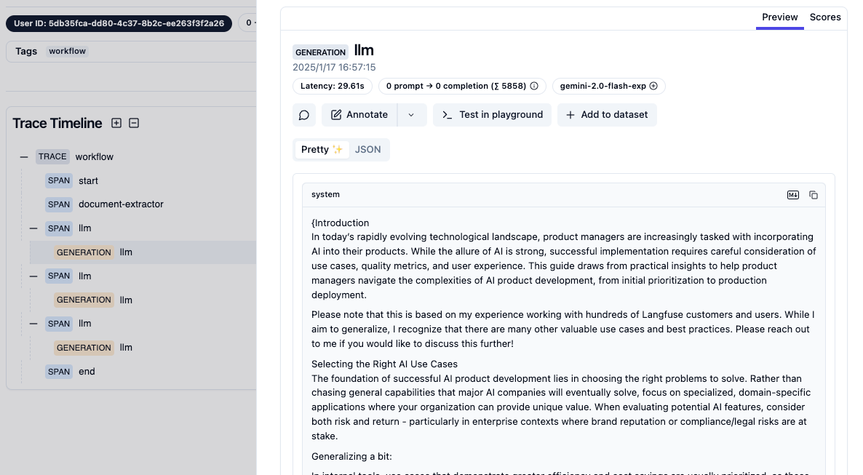Click Test in playground button

pos(492,115)
